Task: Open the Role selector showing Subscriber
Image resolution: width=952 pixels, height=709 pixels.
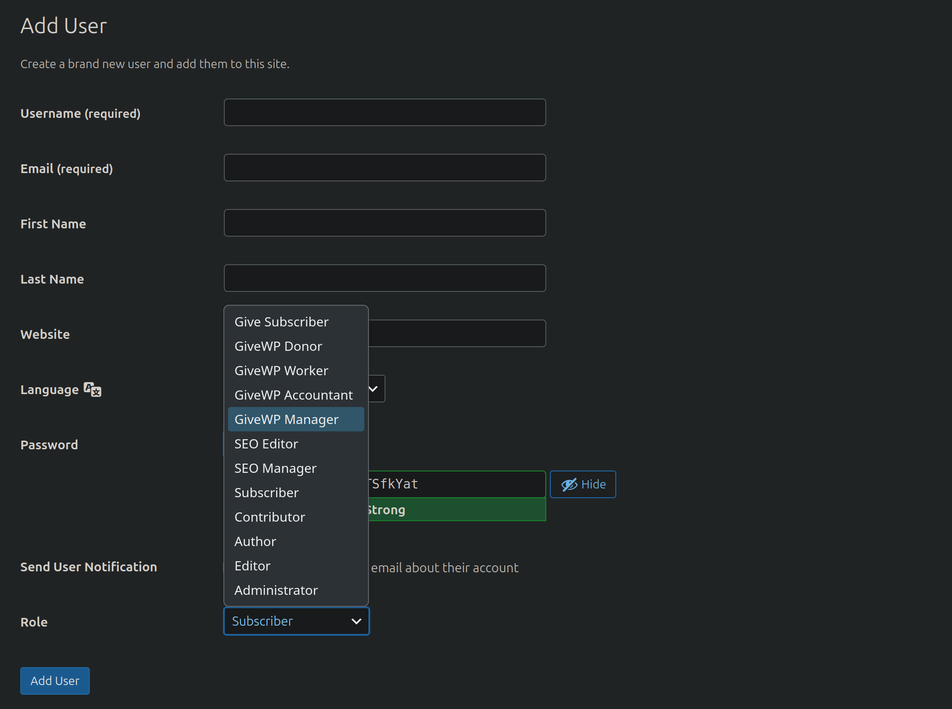Action: [295, 621]
